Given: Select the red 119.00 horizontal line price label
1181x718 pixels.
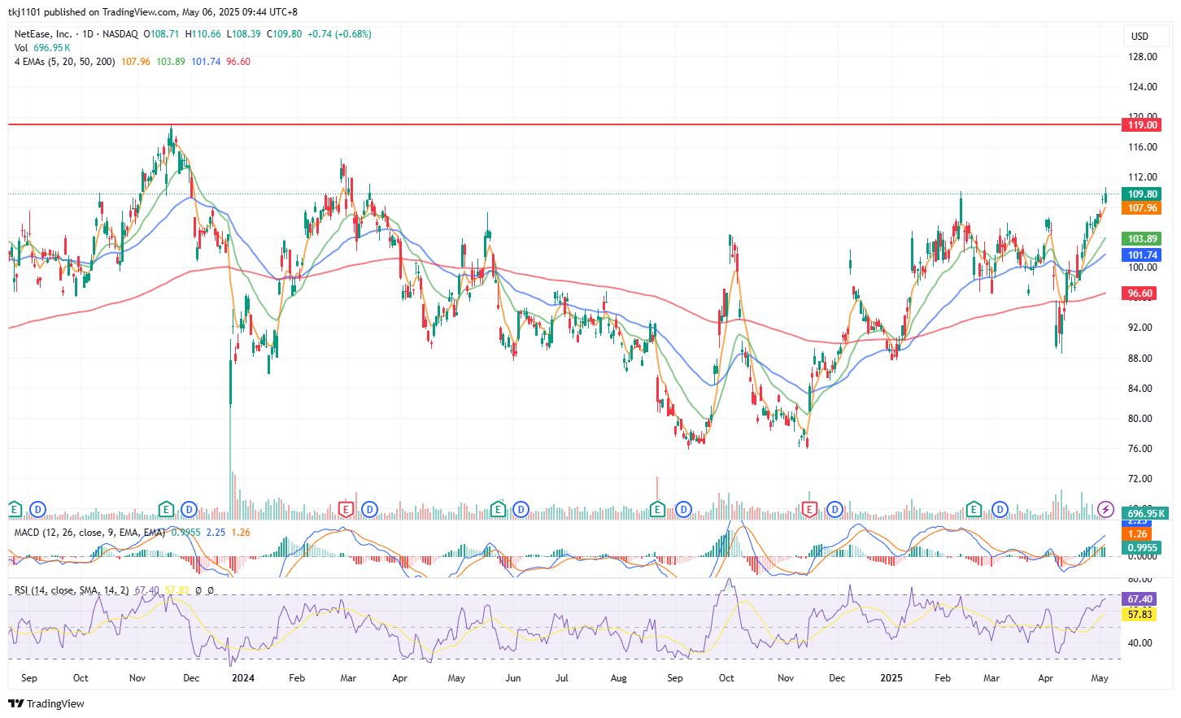Looking at the screenshot, I should point(1142,124).
